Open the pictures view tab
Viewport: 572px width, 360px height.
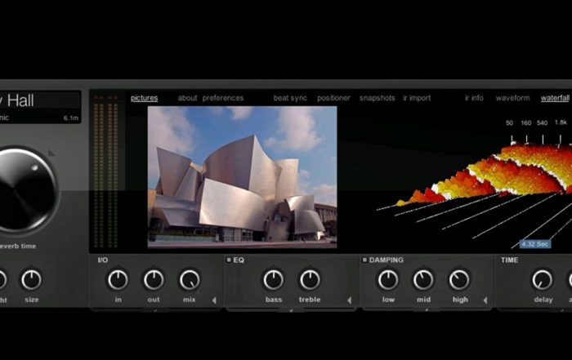[x=144, y=98]
